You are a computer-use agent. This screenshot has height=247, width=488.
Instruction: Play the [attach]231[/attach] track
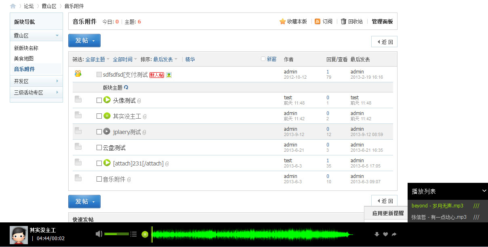coord(107,163)
